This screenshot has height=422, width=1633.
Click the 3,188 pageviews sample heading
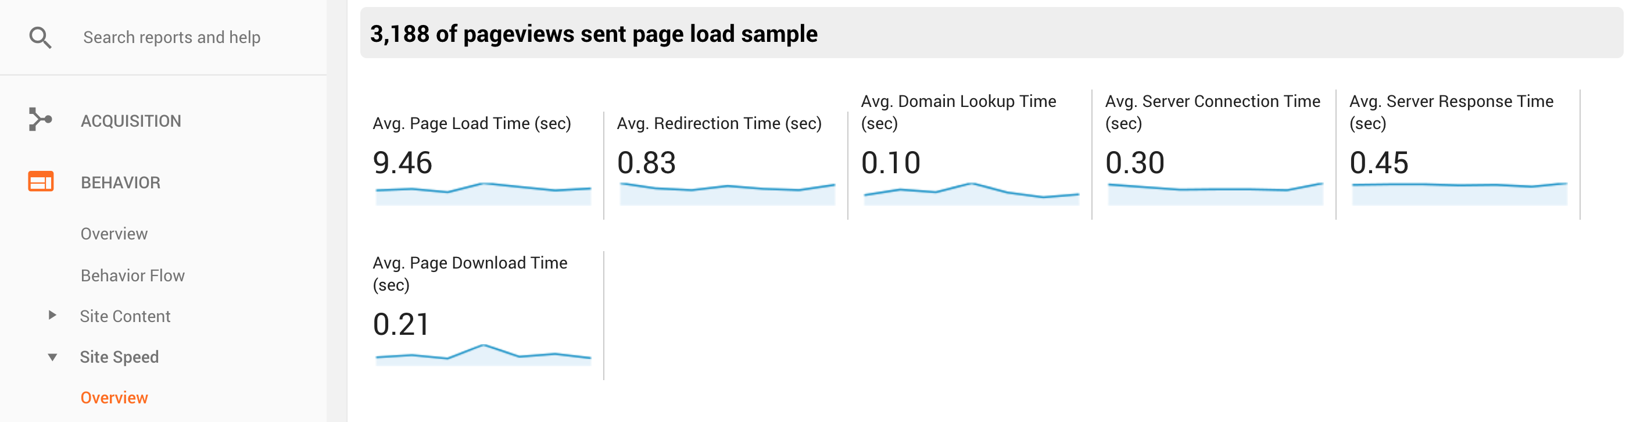pos(593,34)
